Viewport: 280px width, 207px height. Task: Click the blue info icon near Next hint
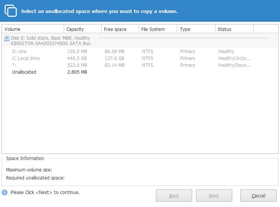click(5, 192)
